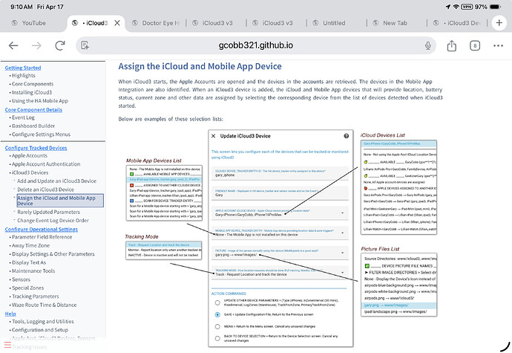
Task: Click the gcobb321.github.io address field
Action: [x=256, y=45]
